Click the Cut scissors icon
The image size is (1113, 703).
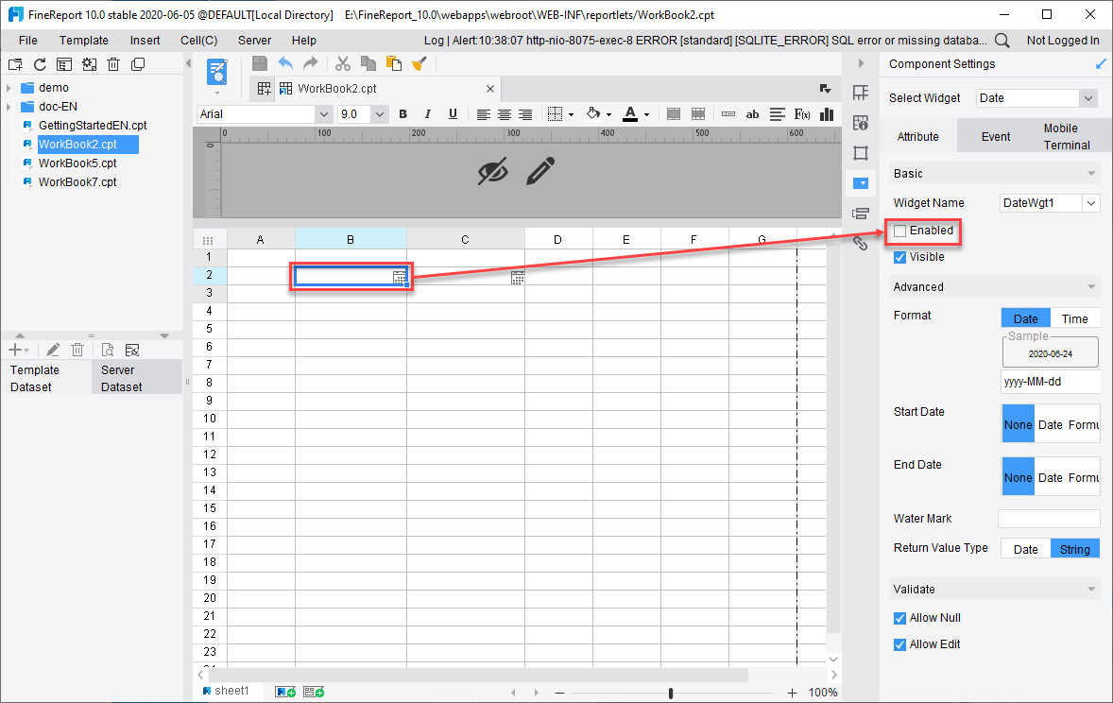[x=343, y=64]
